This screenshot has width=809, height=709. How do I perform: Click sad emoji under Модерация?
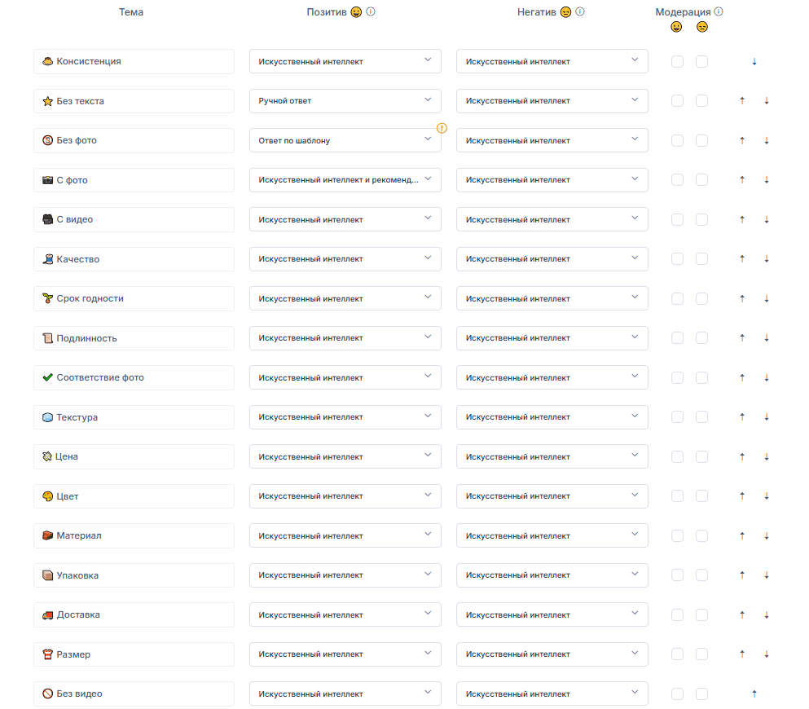[702, 27]
